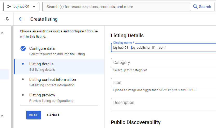Expand the lower sidebar section chevron

pos(2,116)
